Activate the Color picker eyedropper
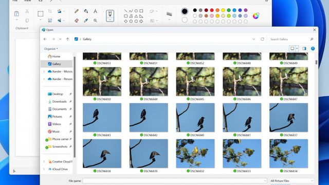Screen dimensions: 329x185 tap(86, 21)
